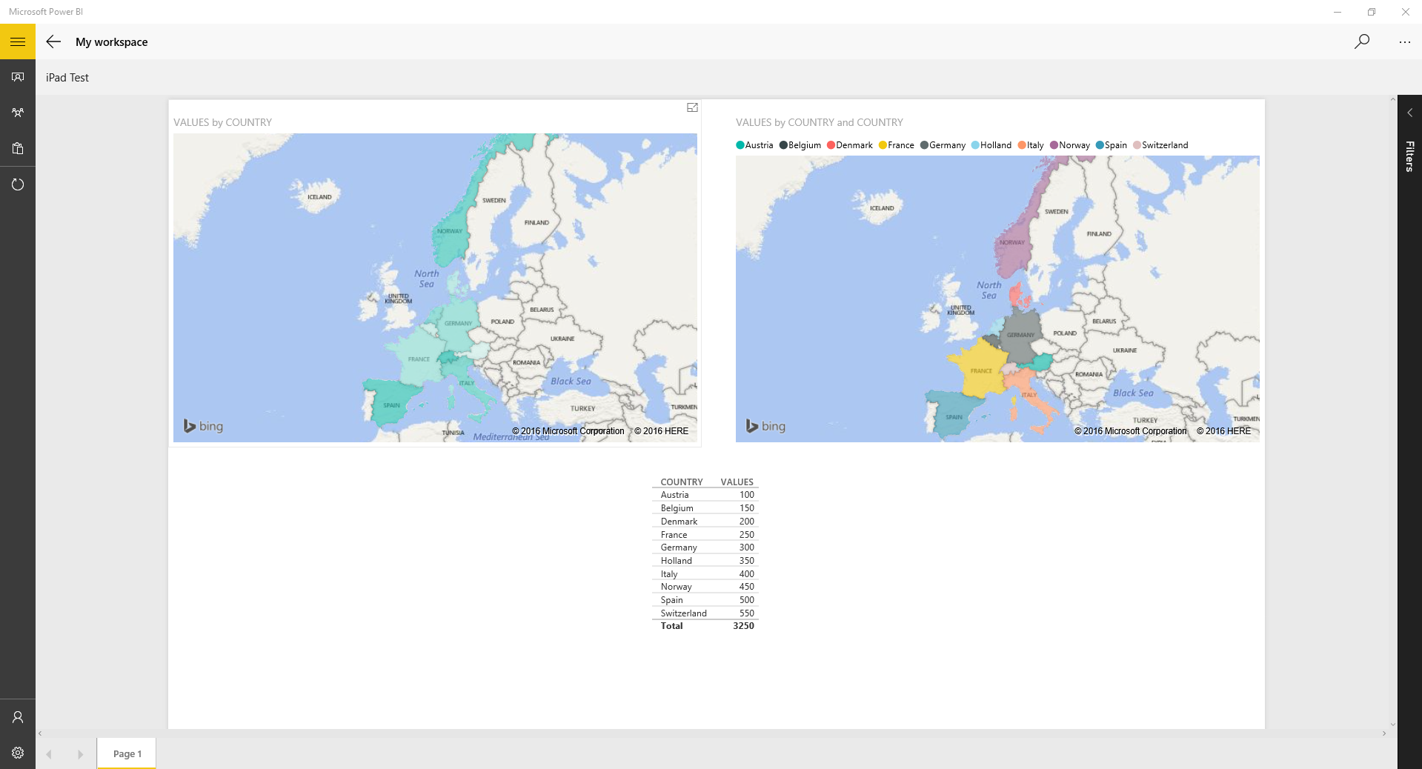1422x769 pixels.
Task: Select Germany in the map legend
Action: (x=943, y=145)
